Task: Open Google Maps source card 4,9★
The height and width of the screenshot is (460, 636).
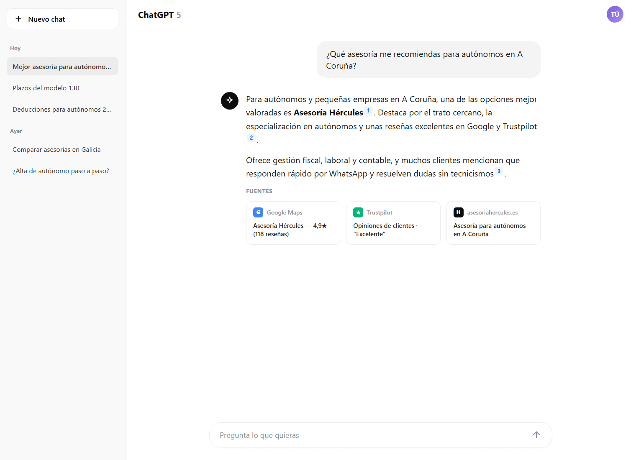Action: click(x=293, y=223)
